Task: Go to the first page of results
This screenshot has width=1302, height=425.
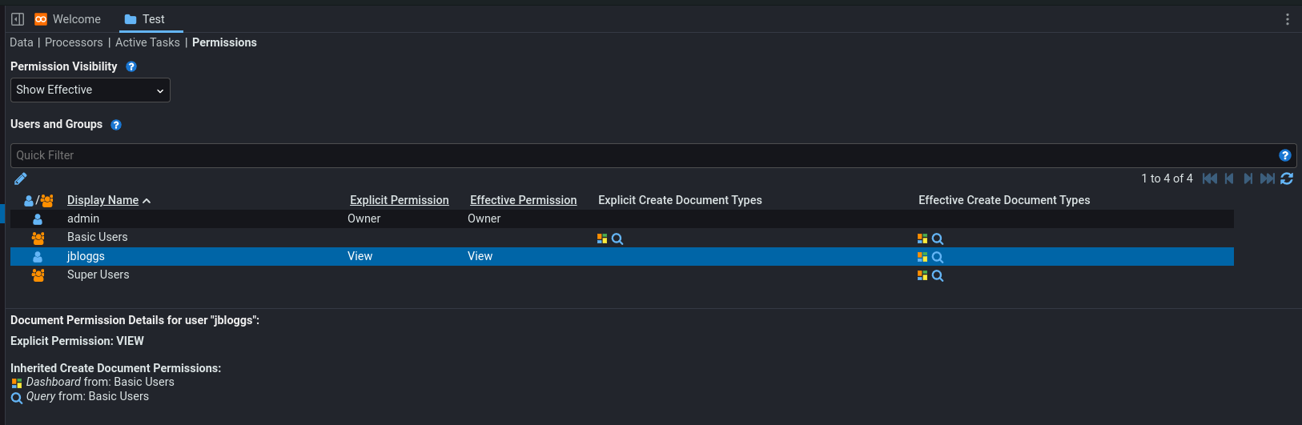Action: pos(1210,178)
